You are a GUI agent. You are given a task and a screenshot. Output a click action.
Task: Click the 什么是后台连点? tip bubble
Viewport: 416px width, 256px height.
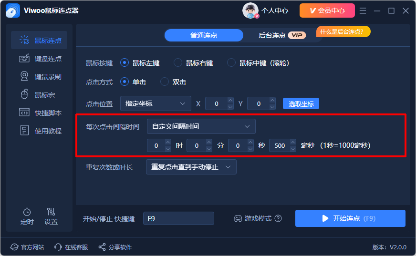343,32
